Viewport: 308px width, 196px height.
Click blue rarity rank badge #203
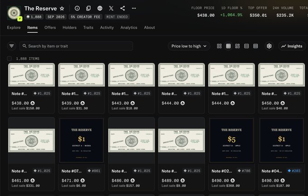(294, 171)
